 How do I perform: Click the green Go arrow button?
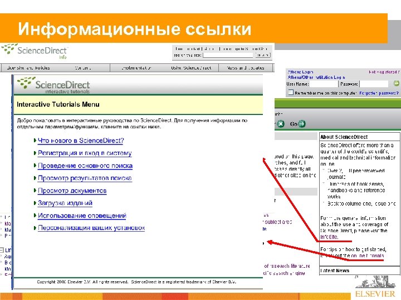302,124
